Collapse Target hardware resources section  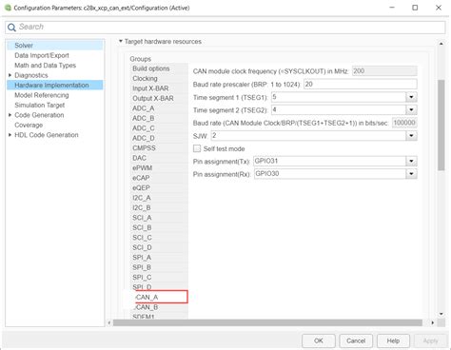(x=121, y=41)
